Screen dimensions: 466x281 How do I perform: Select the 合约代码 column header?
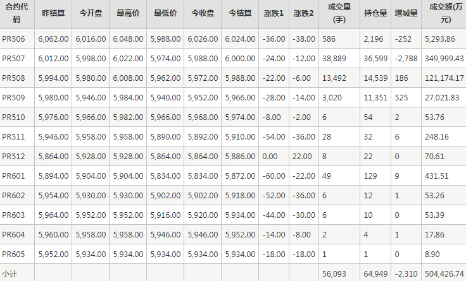(16, 13)
